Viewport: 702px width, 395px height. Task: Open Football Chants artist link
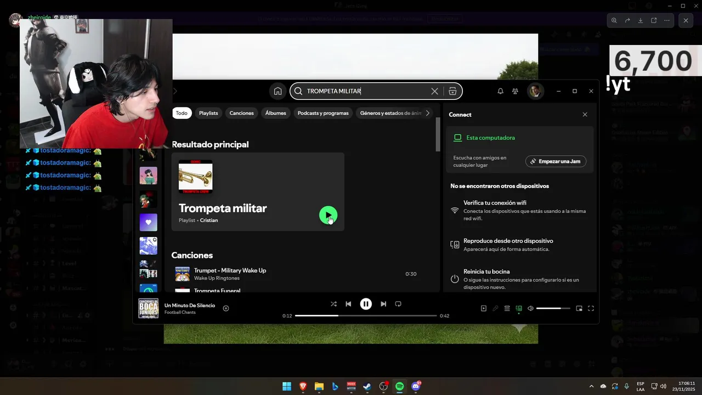tap(180, 313)
